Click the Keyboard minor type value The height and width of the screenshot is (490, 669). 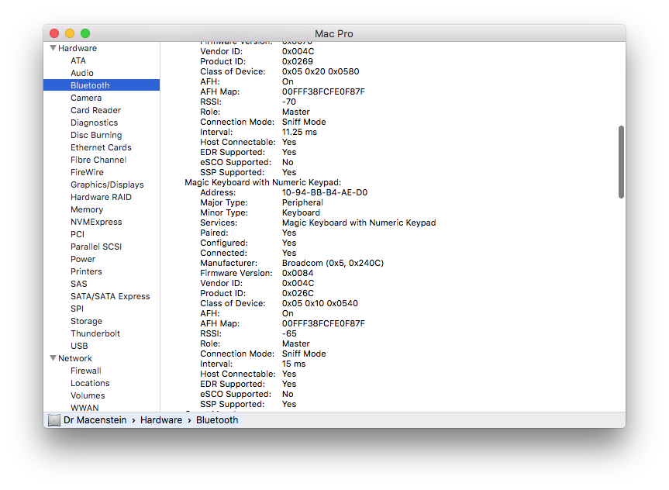click(301, 212)
